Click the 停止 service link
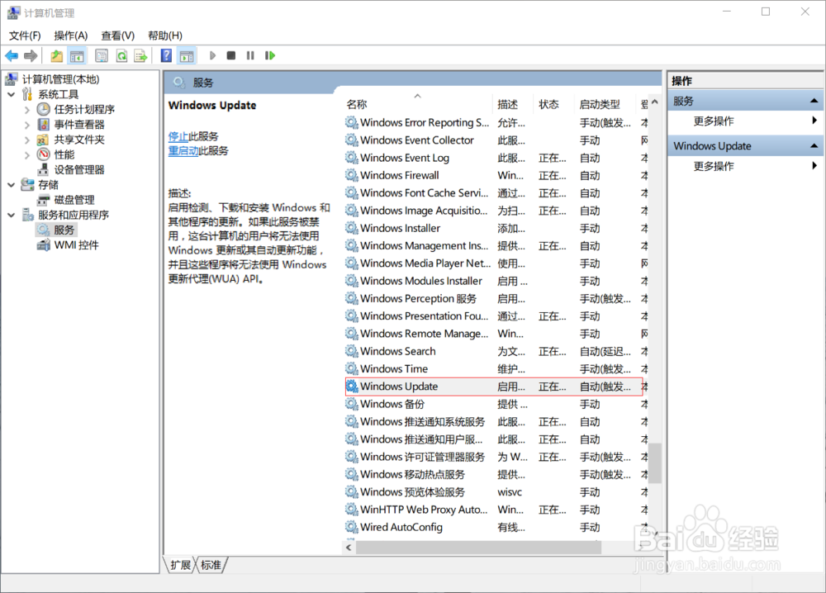 pyautogui.click(x=178, y=136)
